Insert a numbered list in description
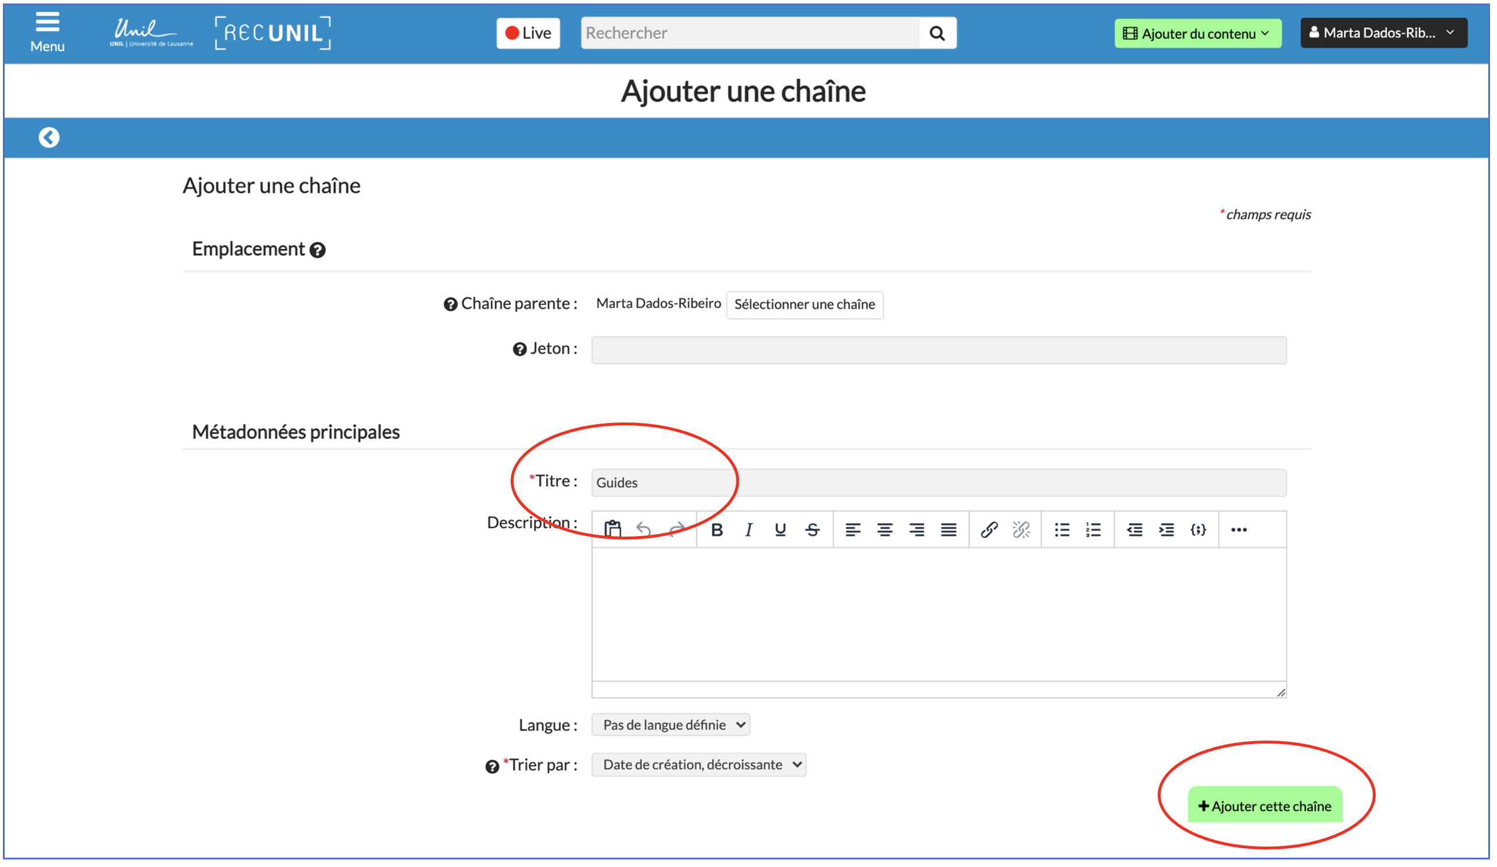Viewport: 1497px width, 867px height. [1093, 530]
